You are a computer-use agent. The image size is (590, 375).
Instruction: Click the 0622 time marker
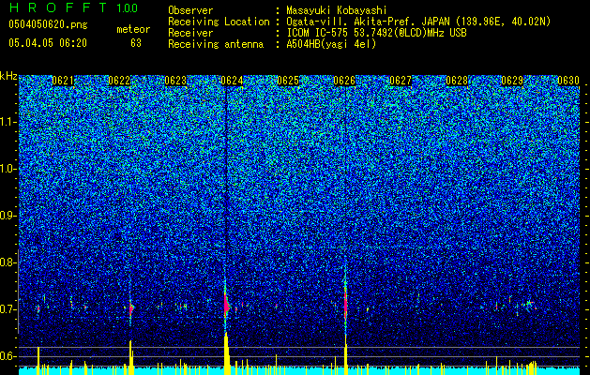(x=119, y=81)
